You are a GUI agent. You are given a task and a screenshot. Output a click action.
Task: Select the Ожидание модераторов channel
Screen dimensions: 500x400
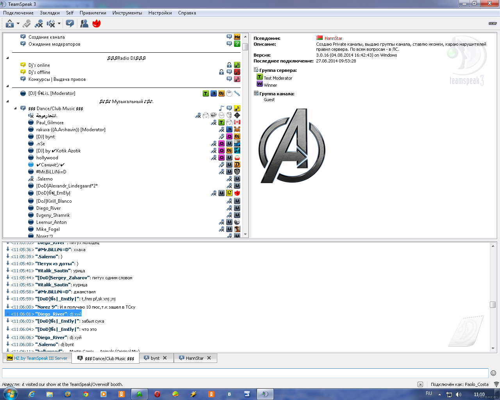coord(54,44)
